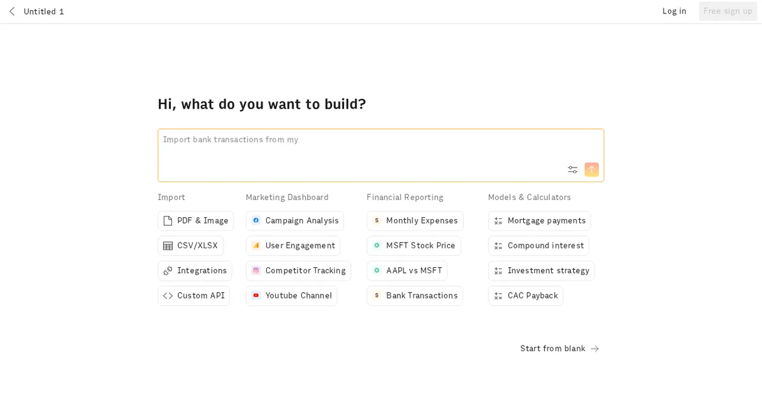
Task: Select the Compound interest calculator
Action: point(539,246)
